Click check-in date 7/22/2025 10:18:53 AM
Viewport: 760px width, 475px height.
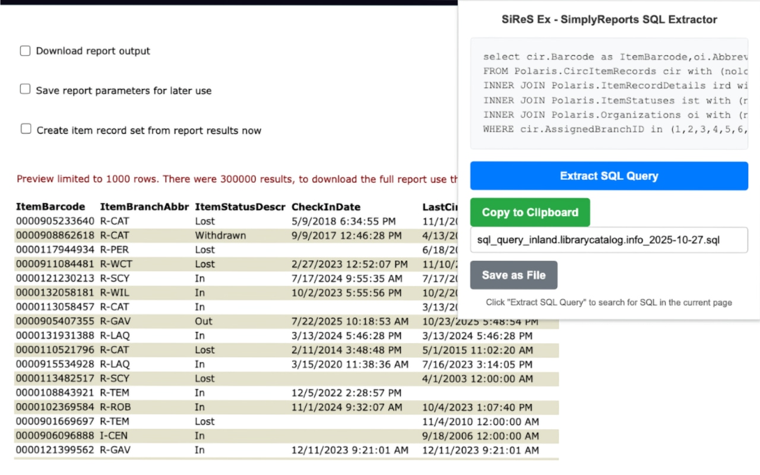[x=350, y=321]
